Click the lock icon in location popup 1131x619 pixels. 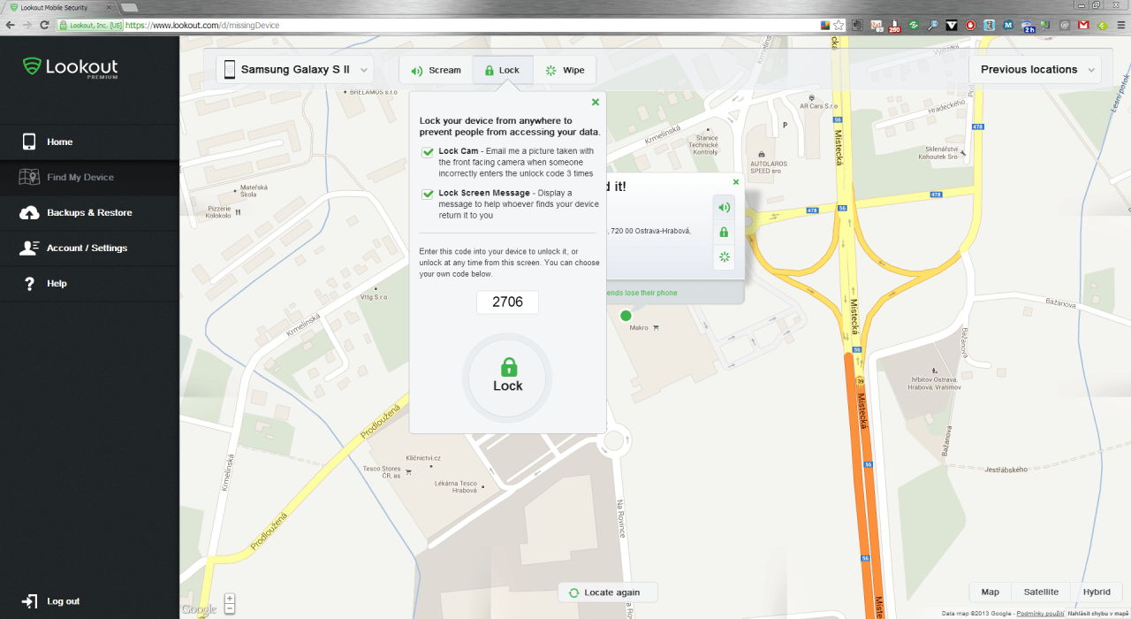724,233
